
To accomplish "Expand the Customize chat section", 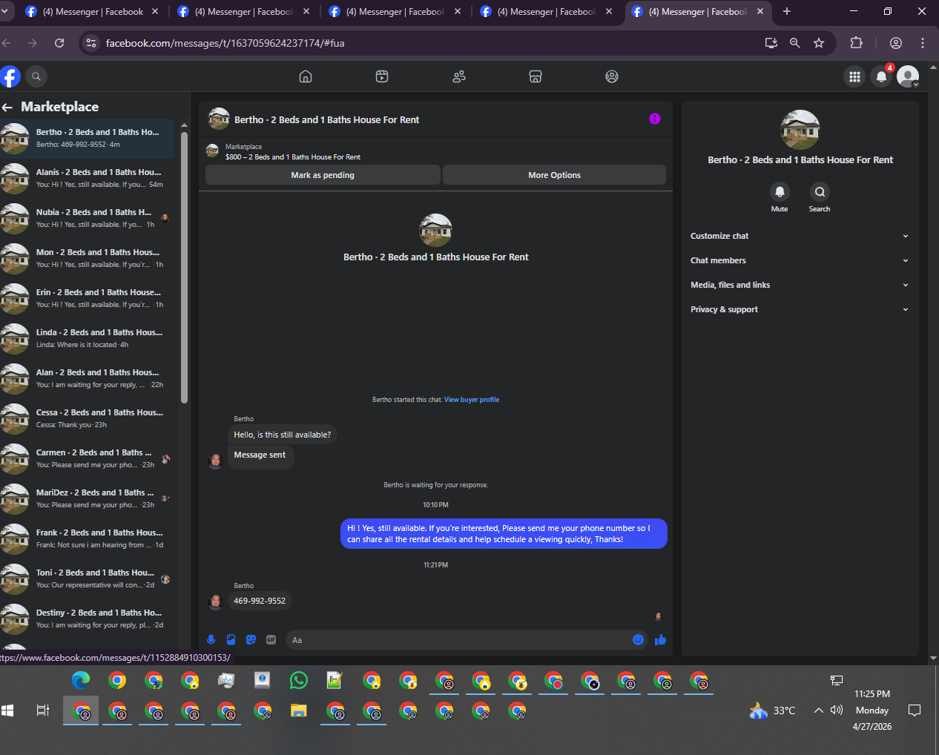I will pyautogui.click(x=800, y=236).
